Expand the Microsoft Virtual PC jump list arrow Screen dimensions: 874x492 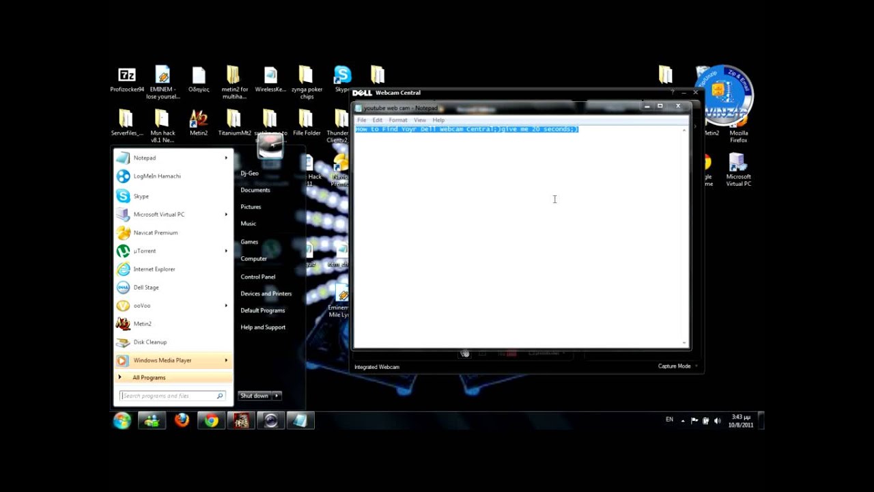coord(226,215)
